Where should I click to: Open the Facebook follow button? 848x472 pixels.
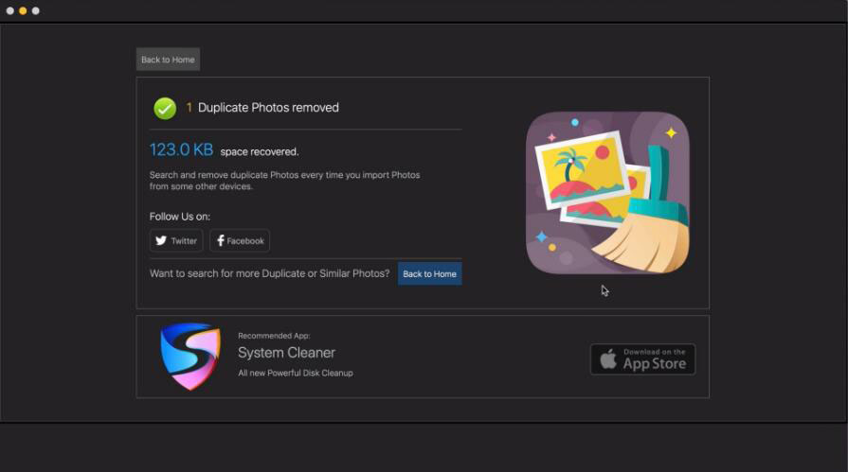(240, 241)
